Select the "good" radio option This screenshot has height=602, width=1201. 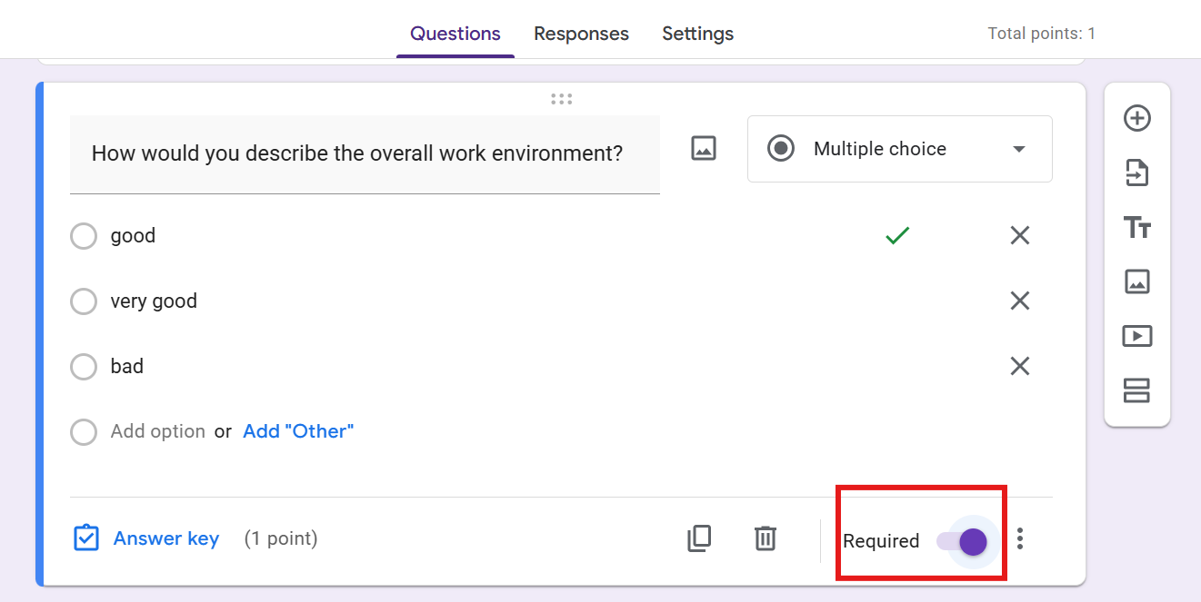(84, 236)
